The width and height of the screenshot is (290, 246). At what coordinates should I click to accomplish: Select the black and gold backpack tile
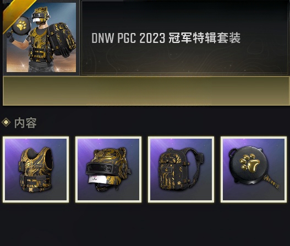pos(181,170)
